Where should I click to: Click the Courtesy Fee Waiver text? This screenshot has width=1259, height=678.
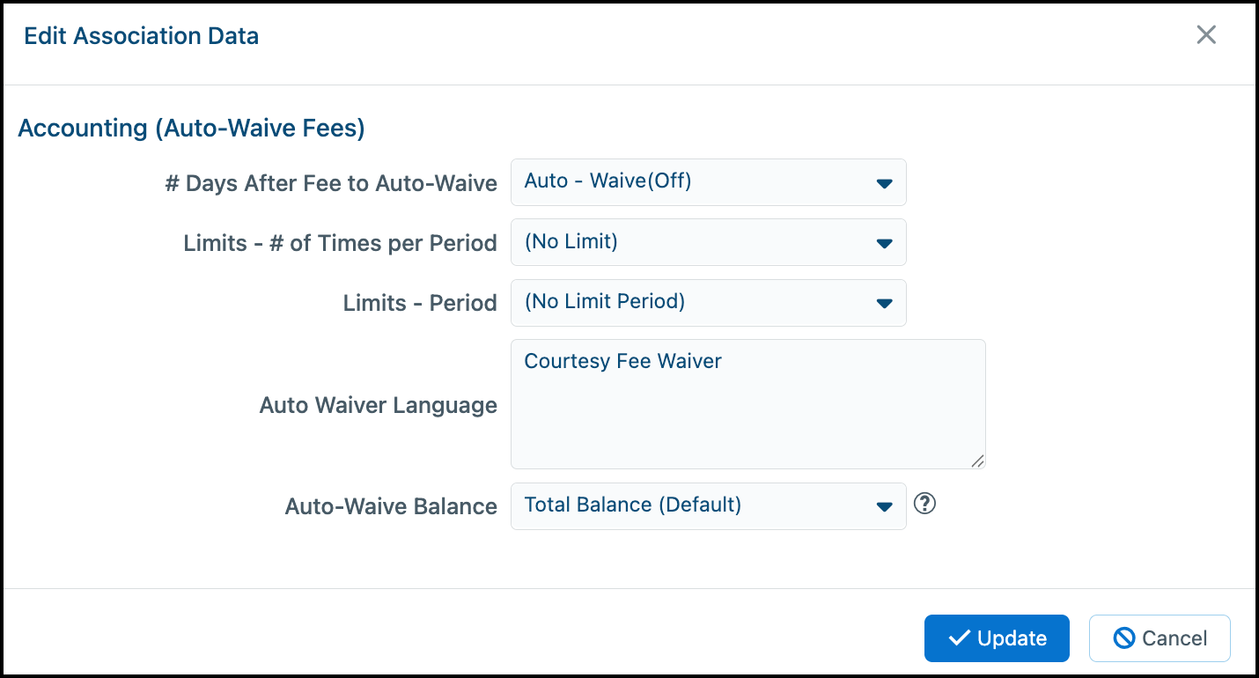(x=623, y=361)
